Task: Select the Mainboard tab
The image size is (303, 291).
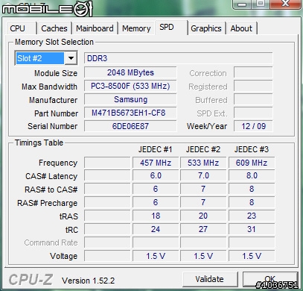Action: [x=95, y=28]
